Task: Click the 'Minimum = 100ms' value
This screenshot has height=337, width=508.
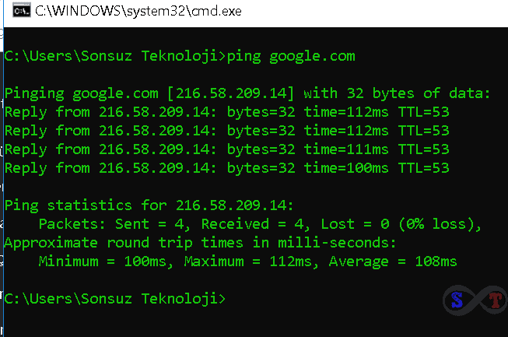Action: click(107, 262)
